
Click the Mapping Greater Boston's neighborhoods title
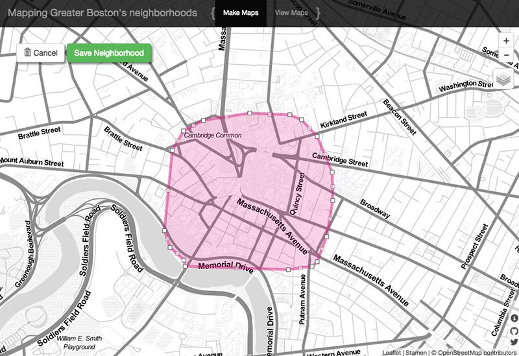(x=103, y=13)
